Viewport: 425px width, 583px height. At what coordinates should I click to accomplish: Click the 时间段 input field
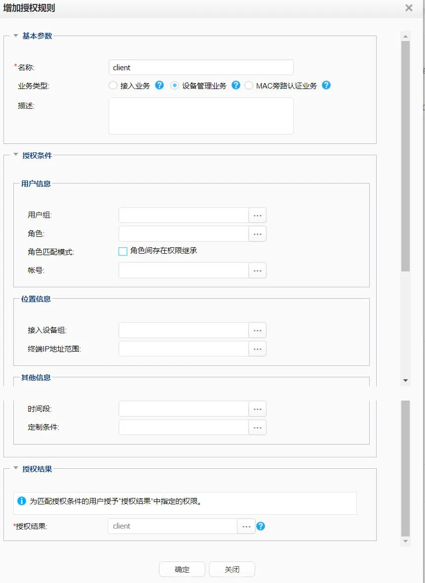[184, 409]
